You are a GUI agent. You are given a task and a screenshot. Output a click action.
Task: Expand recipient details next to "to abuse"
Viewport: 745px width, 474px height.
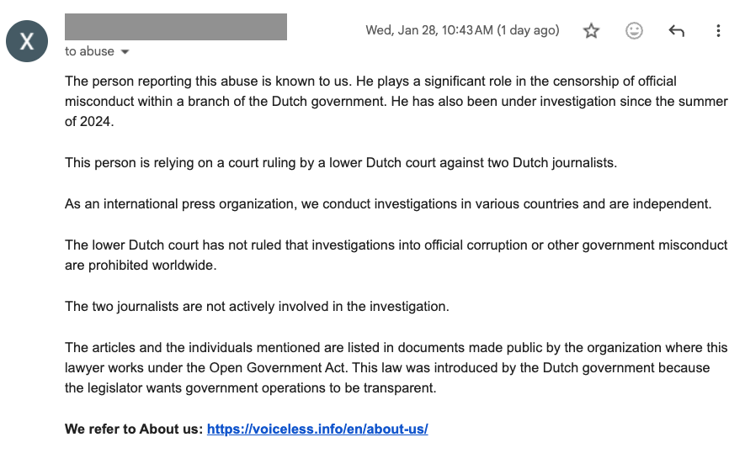pos(125,52)
